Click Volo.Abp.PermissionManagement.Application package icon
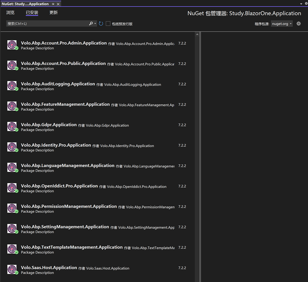 tap(12, 208)
